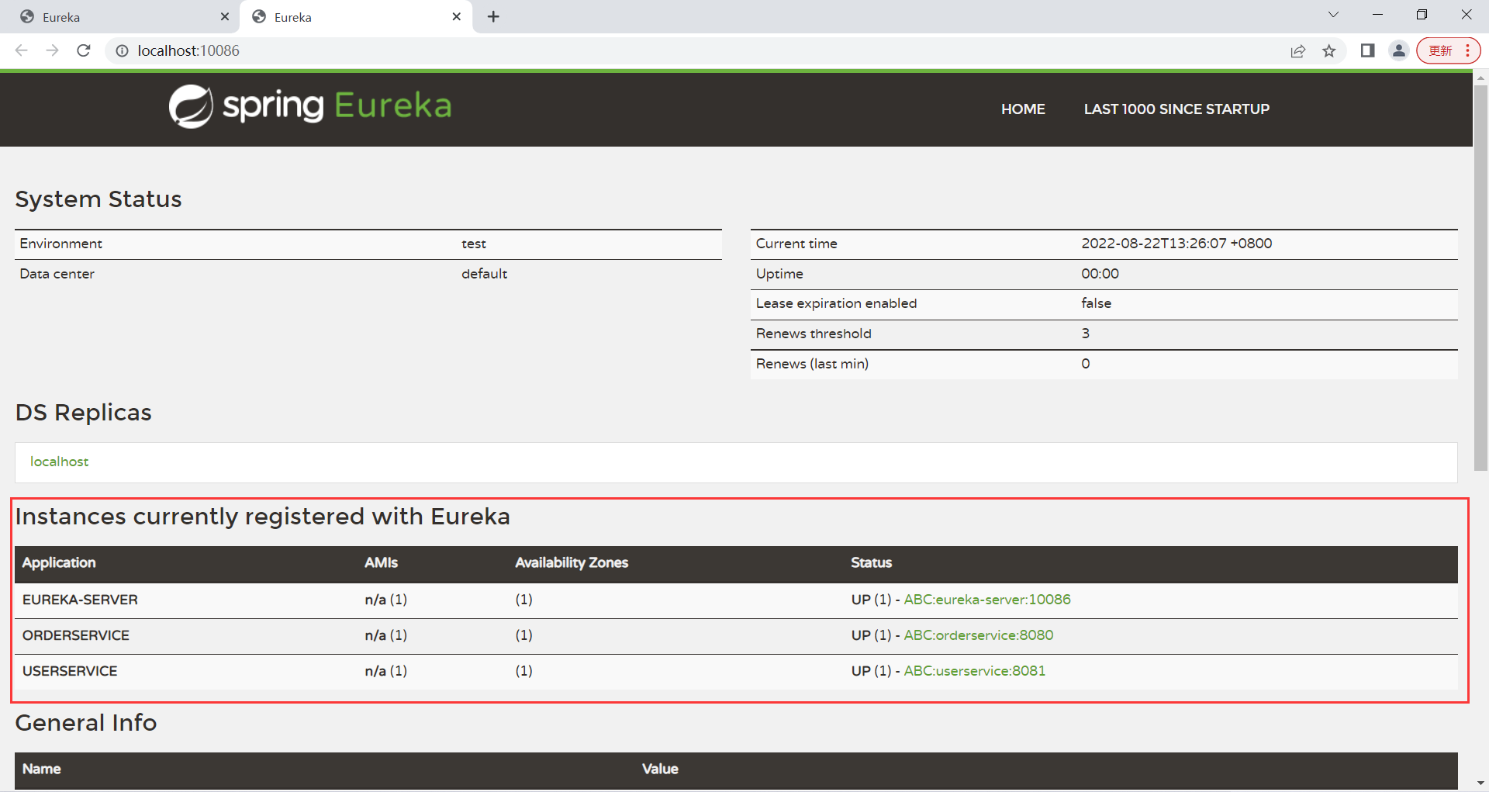Reload the Eureka page
Viewport: 1489px width, 792px height.
[84, 50]
